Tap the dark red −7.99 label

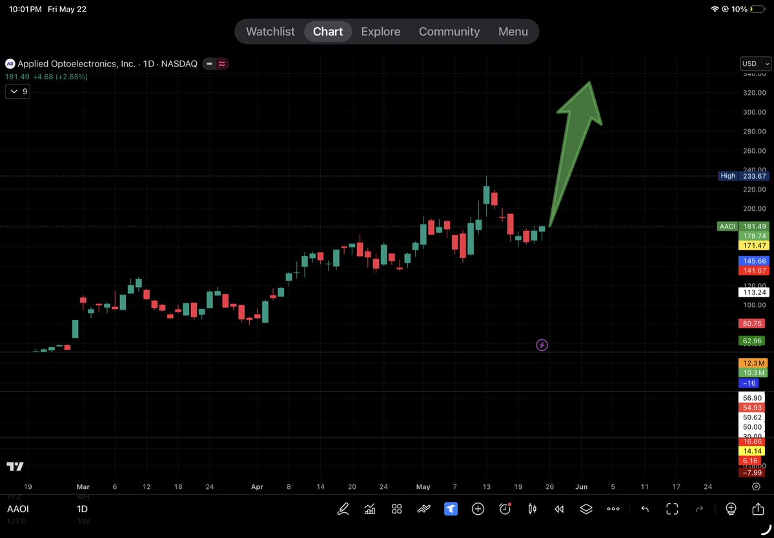click(753, 472)
